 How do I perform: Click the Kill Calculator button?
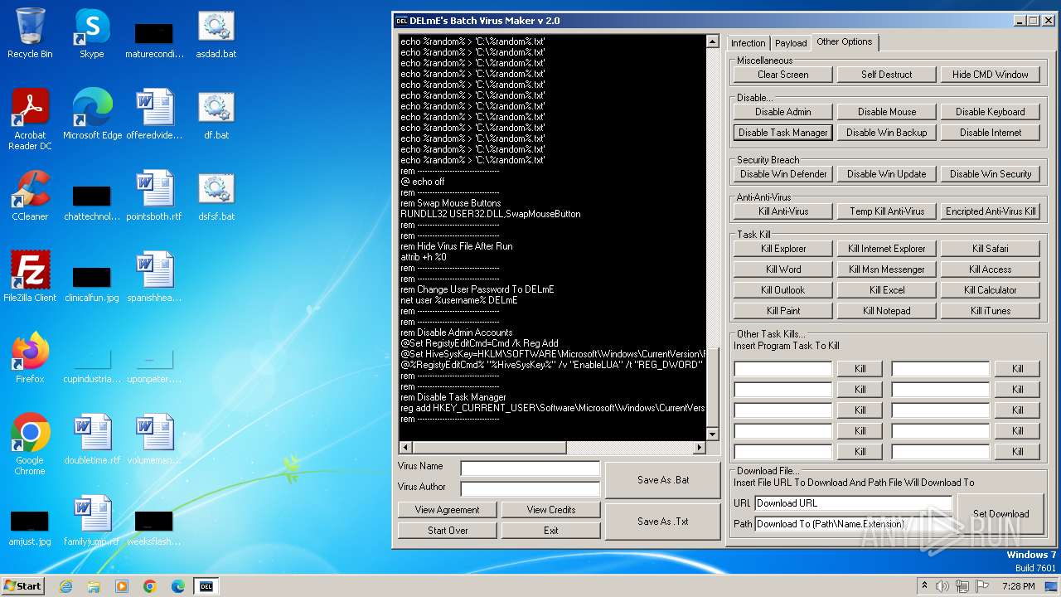990,290
